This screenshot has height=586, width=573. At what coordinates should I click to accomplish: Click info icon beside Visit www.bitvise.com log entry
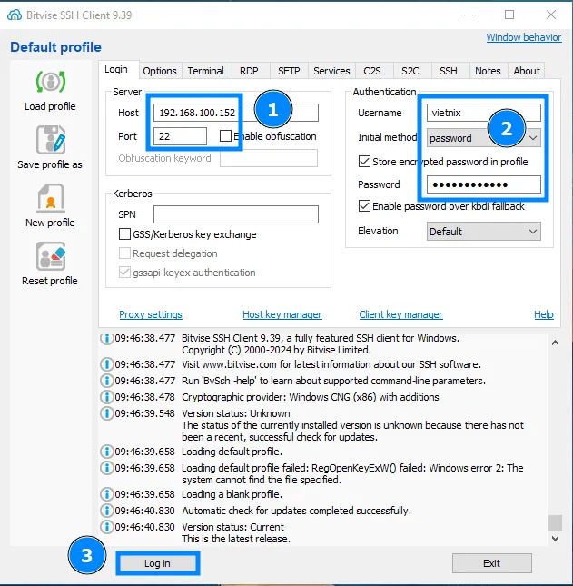click(x=107, y=364)
